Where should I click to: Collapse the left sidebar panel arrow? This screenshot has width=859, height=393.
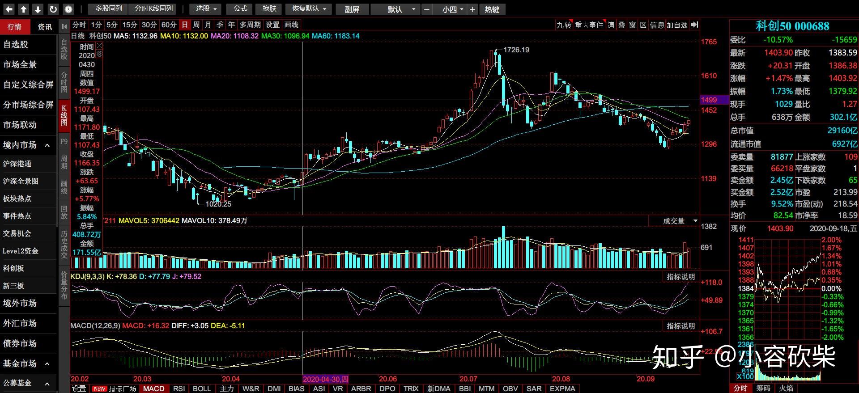[64, 26]
